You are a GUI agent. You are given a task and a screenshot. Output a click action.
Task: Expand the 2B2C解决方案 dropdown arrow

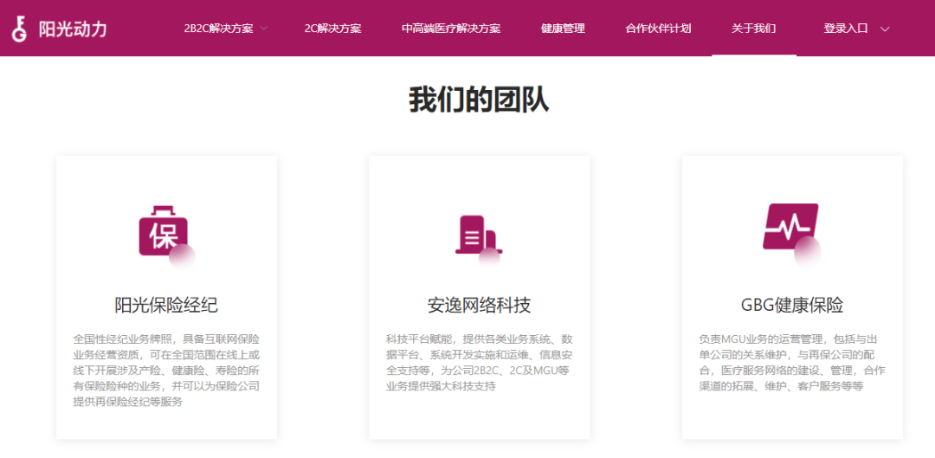coord(263,29)
